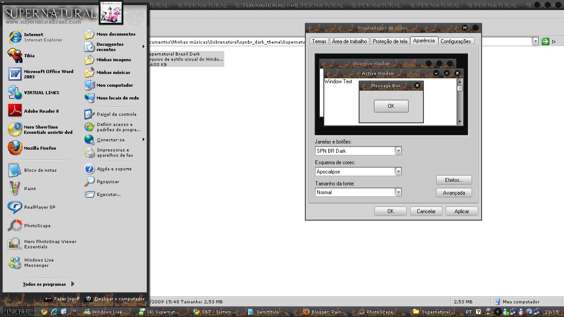
Task: Switch to Proteção de tela tab
Action: tap(390, 41)
